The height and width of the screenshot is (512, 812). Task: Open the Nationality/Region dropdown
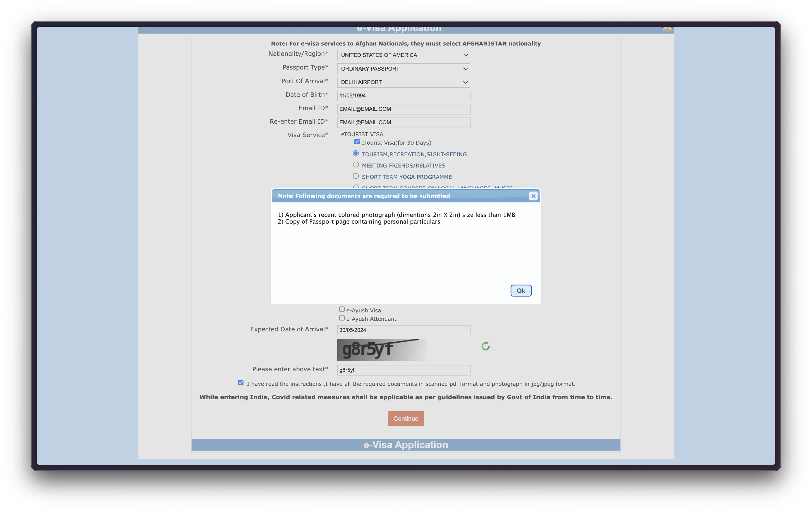pos(403,55)
